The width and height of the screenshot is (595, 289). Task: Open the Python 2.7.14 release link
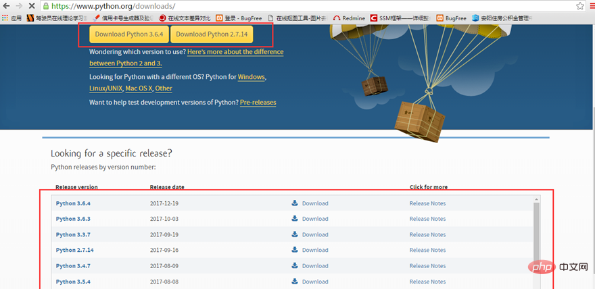tap(75, 250)
